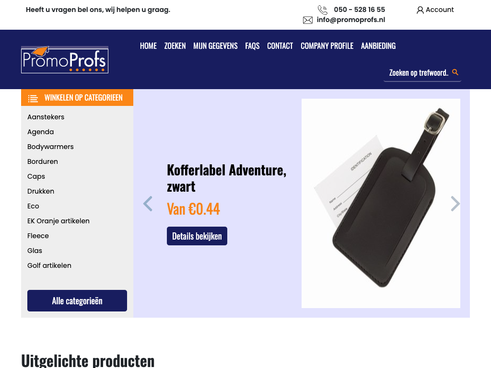Click the Kofferlabel Adventure product image
The height and width of the screenshot is (368, 491).
pyautogui.click(x=381, y=203)
